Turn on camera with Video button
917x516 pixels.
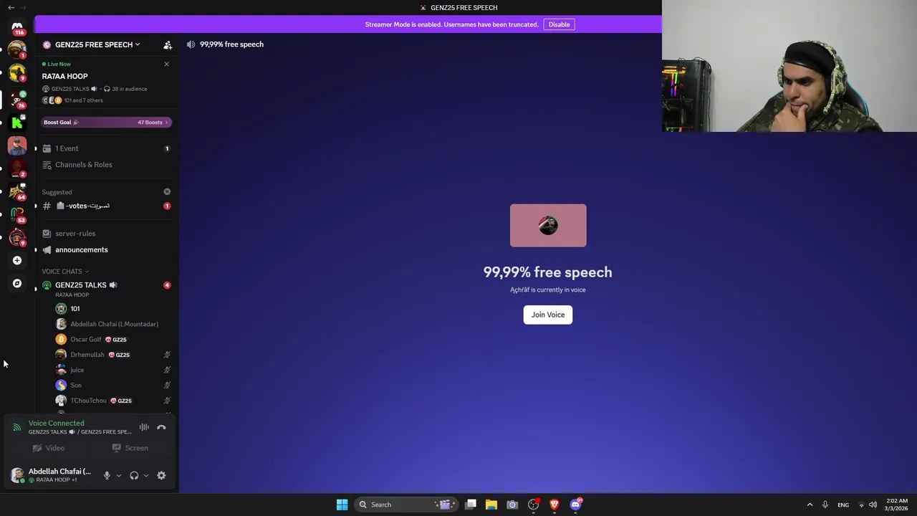pyautogui.click(x=49, y=448)
